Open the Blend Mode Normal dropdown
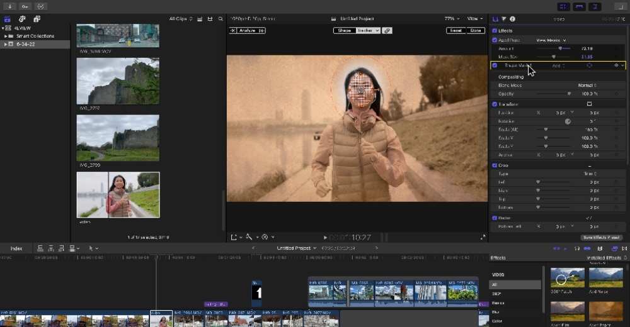Screen dimensions: 630x327 [x=587, y=85]
